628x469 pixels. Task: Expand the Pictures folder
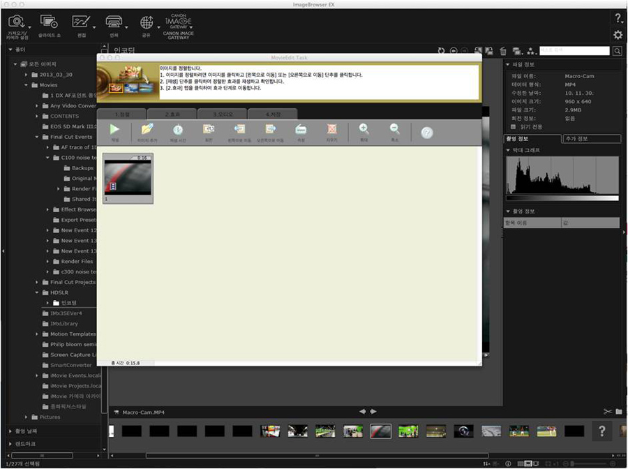point(26,417)
